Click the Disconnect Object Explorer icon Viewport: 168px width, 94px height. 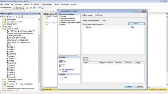point(10,16)
